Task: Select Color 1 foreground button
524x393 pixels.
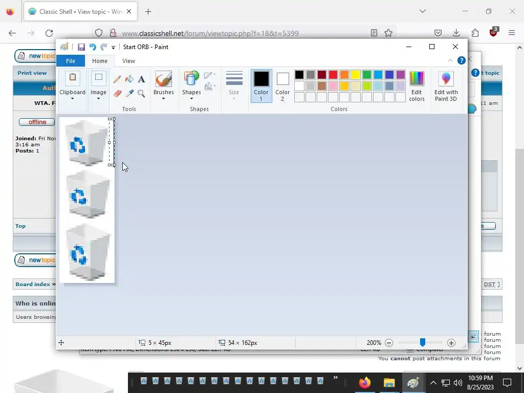Action: 261,86
